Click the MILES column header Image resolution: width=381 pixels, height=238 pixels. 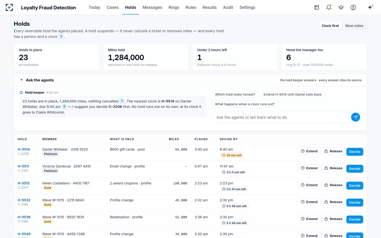(174, 139)
